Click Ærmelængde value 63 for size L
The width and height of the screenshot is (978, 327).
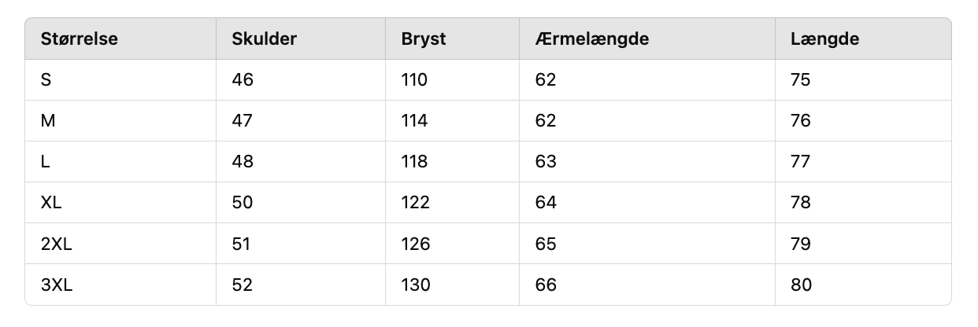point(545,162)
